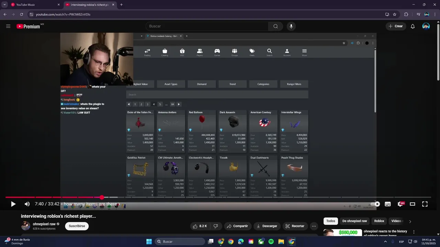This screenshot has width=440, height=247.
Task: Click ESP language indicator in tray
Action: [401, 242]
